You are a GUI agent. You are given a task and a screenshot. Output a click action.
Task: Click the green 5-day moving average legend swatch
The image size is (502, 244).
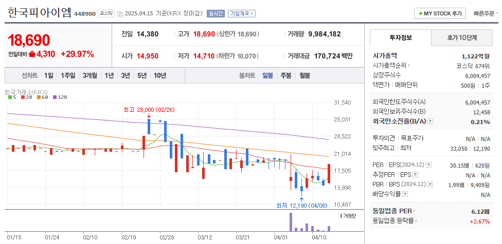(10, 97)
